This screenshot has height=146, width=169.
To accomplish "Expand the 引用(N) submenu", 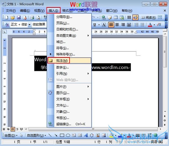I will pos(69,74).
